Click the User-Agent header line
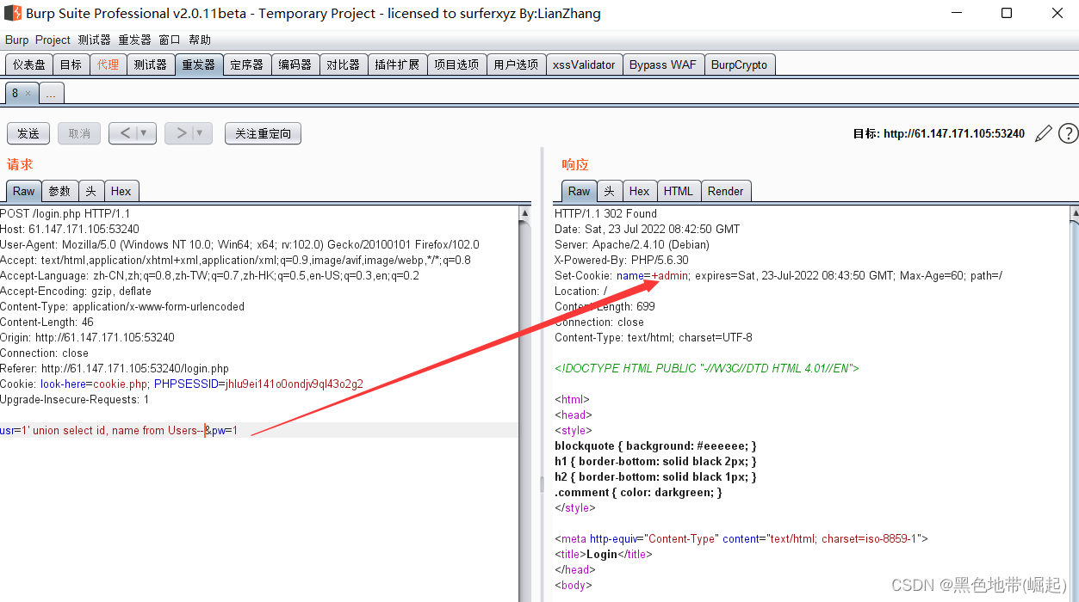Viewport: 1079px width, 602px height. (239, 244)
